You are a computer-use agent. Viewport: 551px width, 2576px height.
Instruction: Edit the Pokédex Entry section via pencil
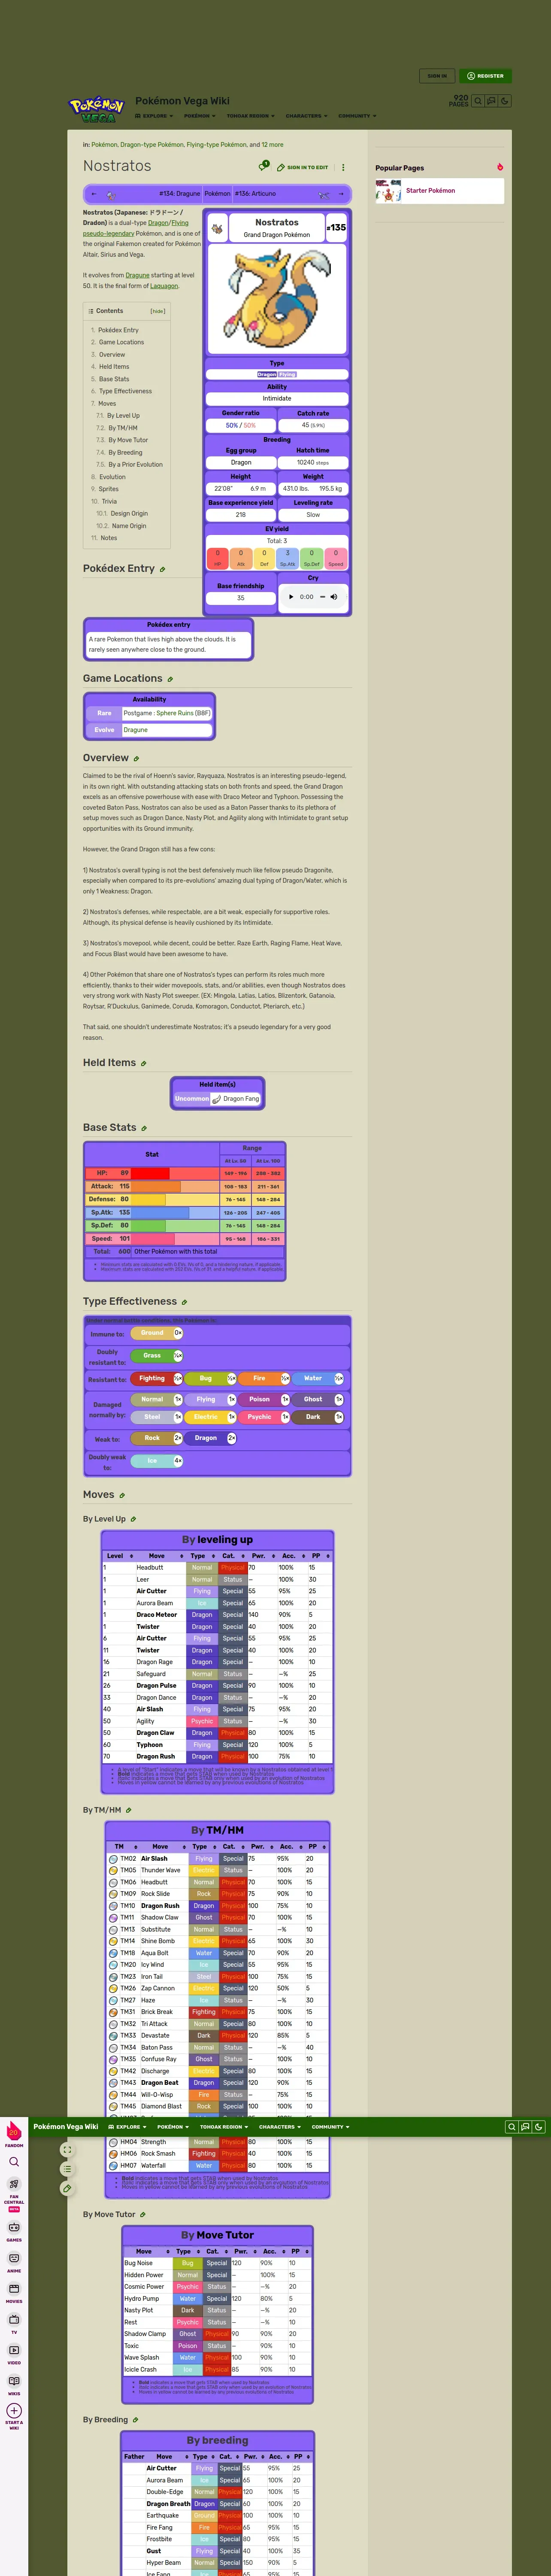coord(163,569)
